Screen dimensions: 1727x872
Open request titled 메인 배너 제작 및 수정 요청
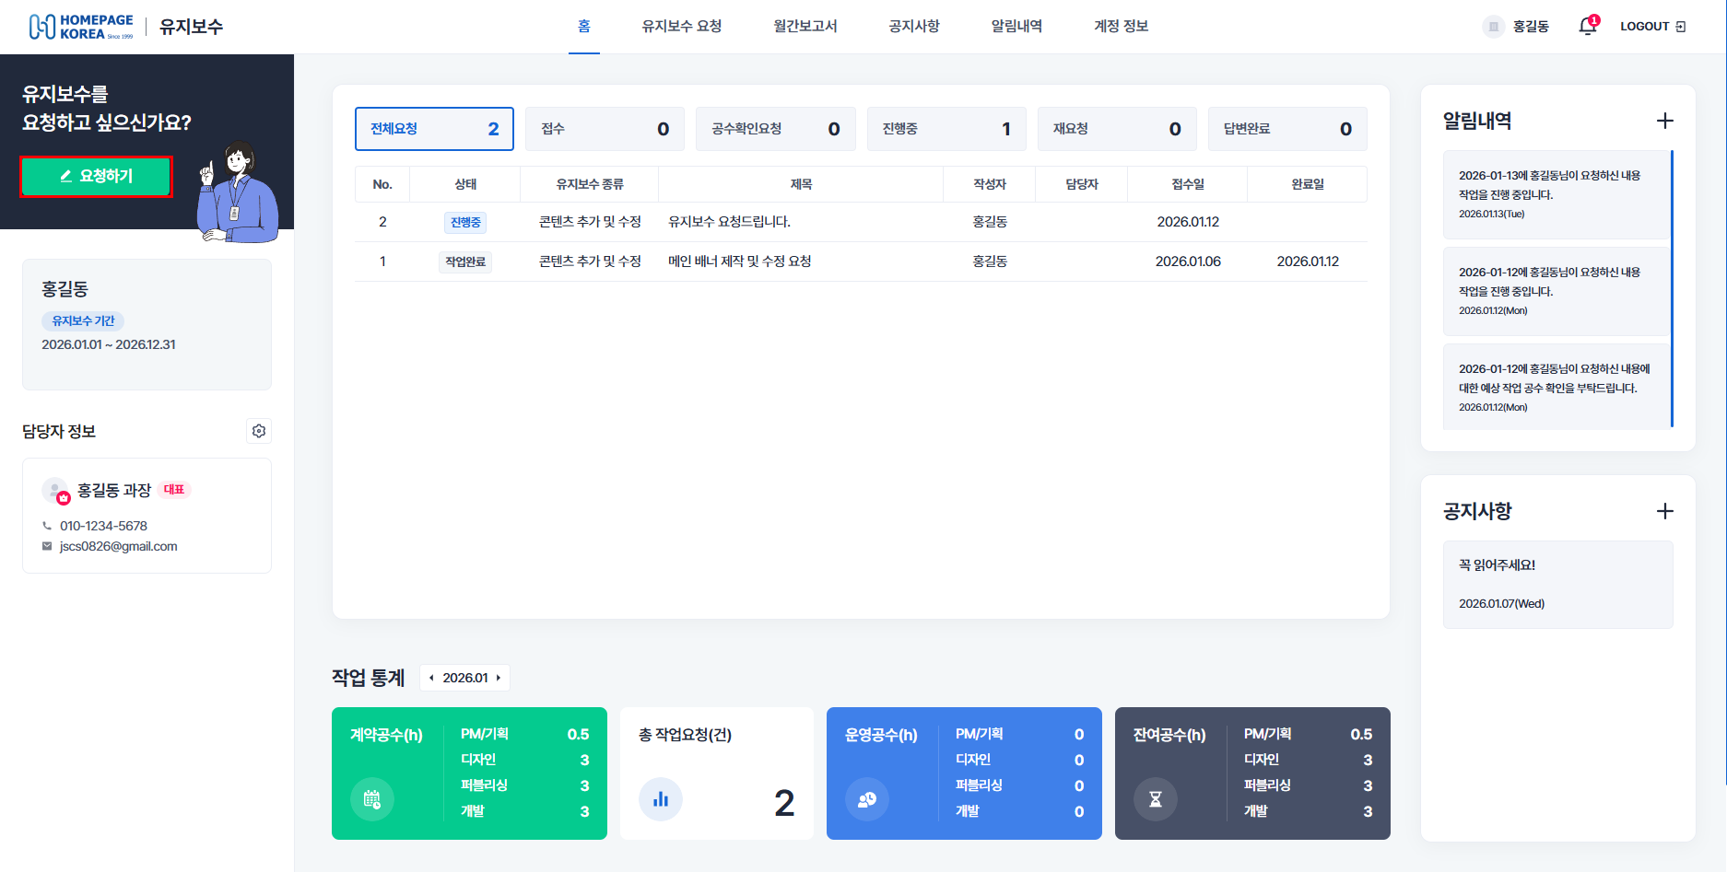[739, 262]
